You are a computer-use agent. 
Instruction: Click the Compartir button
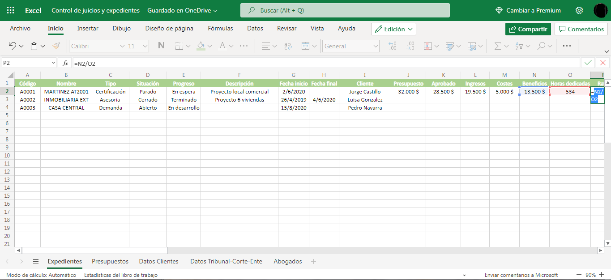528,29
